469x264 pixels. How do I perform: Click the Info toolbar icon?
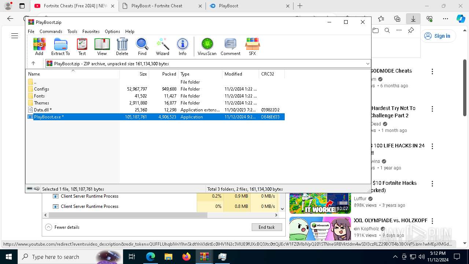pos(182,47)
